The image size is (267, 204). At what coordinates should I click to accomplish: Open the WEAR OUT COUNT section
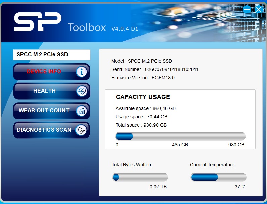click(x=51, y=111)
